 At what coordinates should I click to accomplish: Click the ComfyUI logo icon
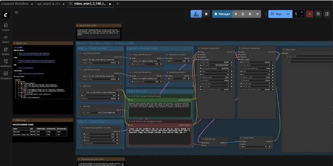(x=6, y=15)
